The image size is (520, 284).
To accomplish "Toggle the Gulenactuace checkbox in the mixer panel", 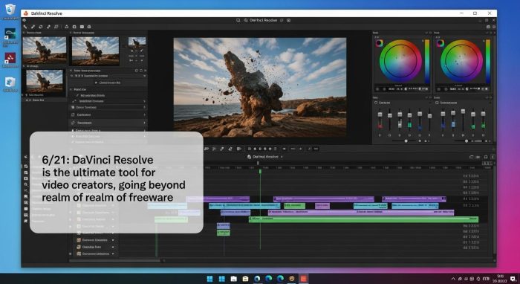I will point(437,103).
